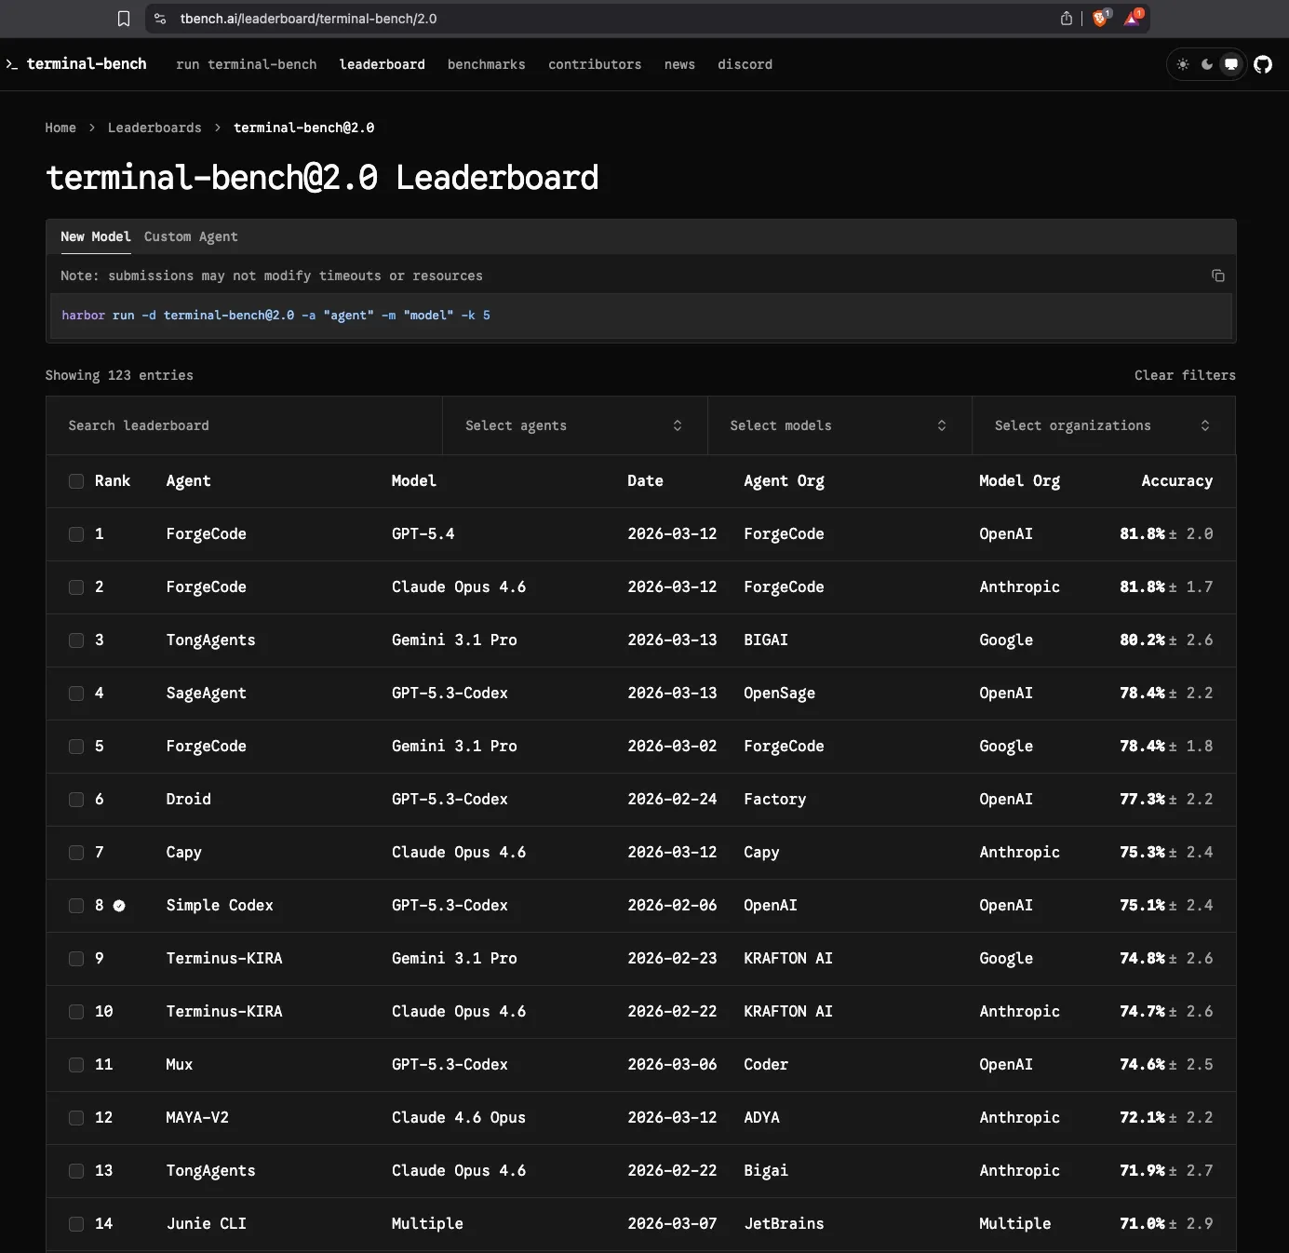Open the Select organizations dropdown

pyautogui.click(x=1104, y=425)
